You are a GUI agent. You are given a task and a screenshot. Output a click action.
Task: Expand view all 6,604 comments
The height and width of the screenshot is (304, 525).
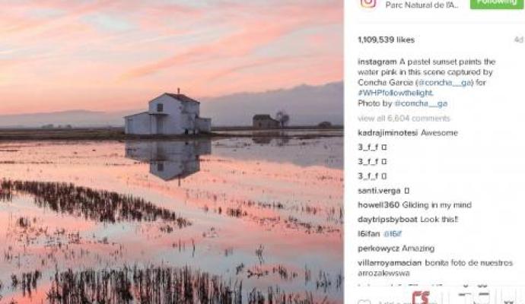(404, 119)
